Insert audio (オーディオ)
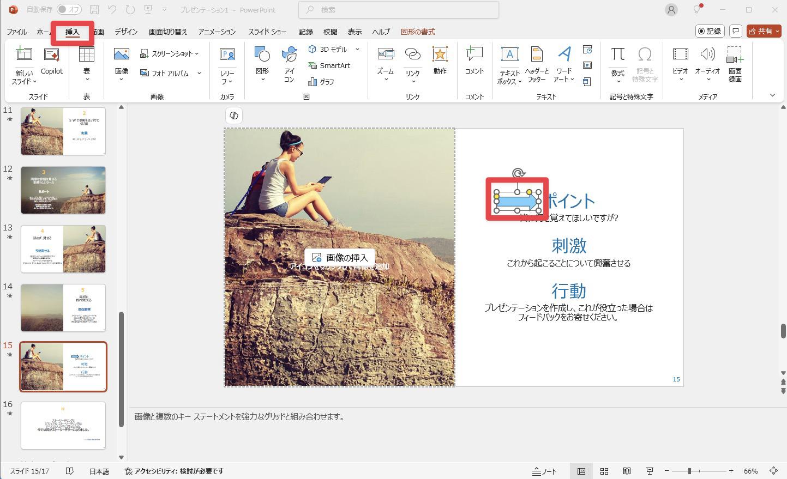Image resolution: width=787 pixels, height=479 pixels. pyautogui.click(x=707, y=64)
